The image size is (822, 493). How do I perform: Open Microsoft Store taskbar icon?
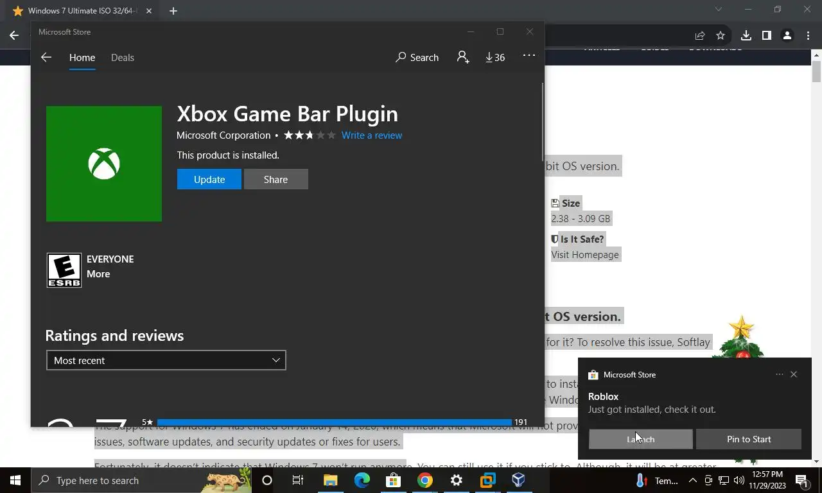point(393,480)
